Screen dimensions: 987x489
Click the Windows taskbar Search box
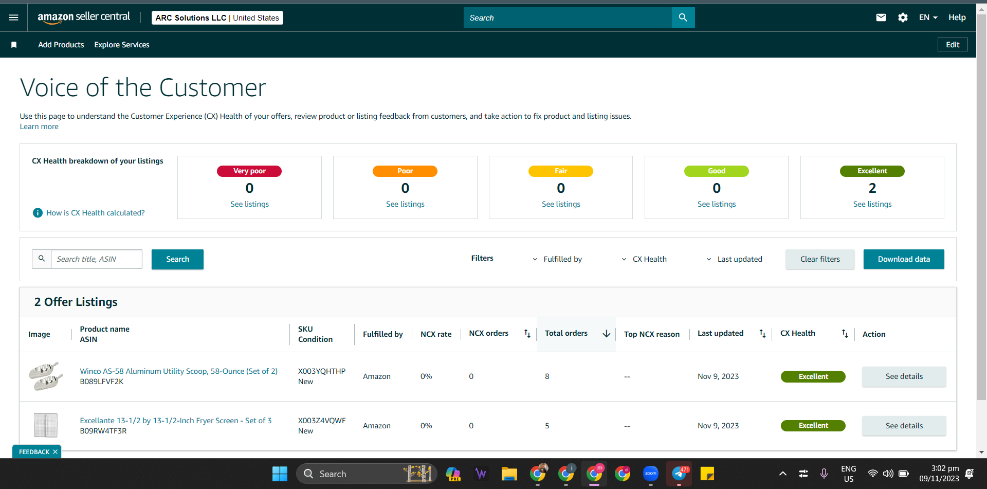(x=367, y=474)
